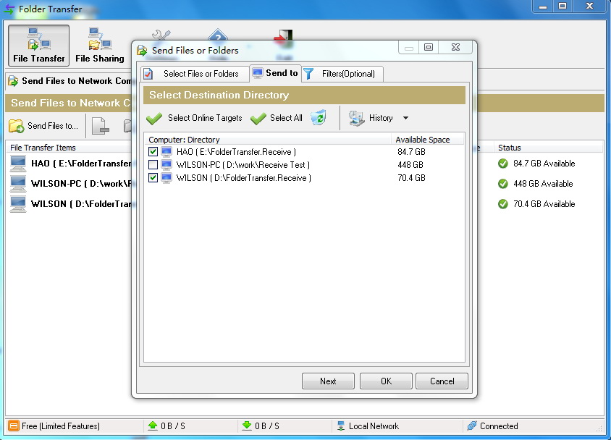This screenshot has height=440, width=611.
Task: Open the File Transfer section
Action: click(38, 45)
